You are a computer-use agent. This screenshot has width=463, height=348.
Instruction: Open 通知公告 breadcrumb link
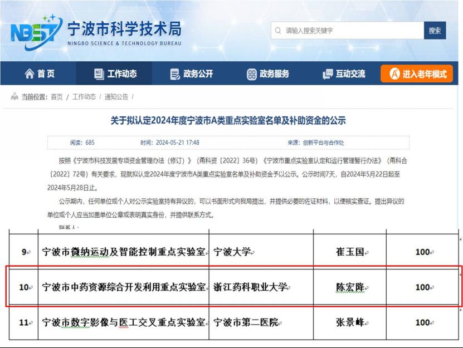click(x=116, y=97)
